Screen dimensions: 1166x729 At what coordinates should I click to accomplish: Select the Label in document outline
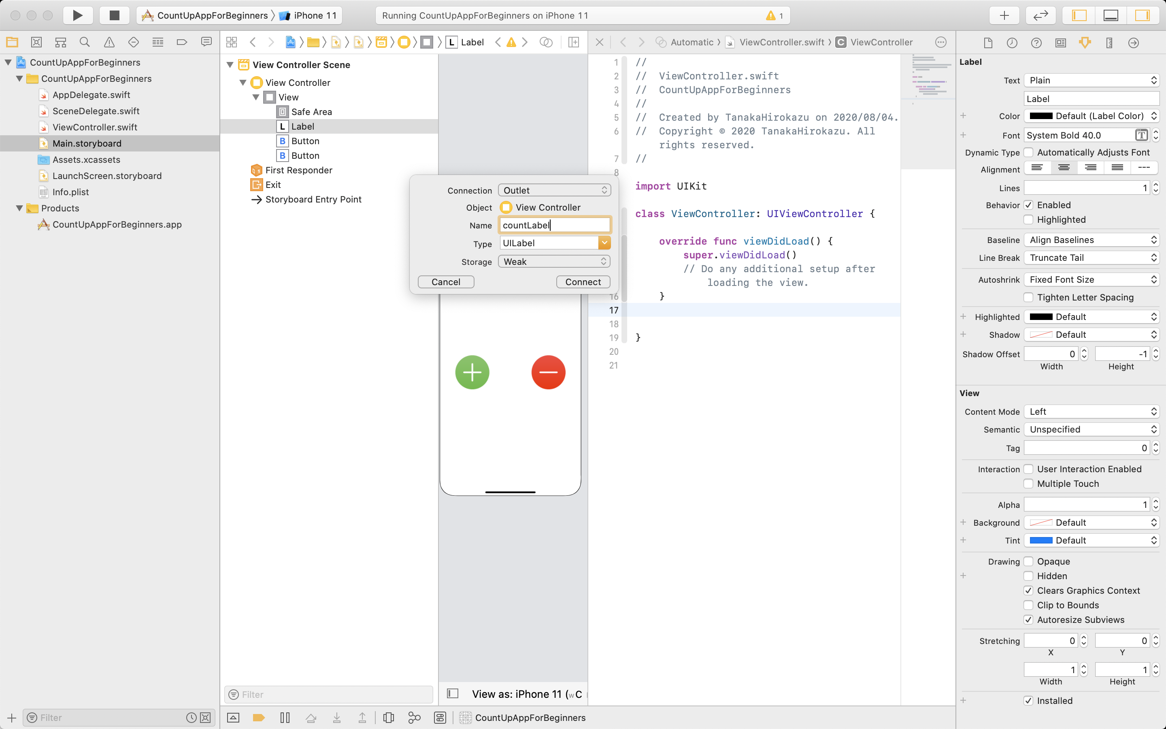coord(302,126)
